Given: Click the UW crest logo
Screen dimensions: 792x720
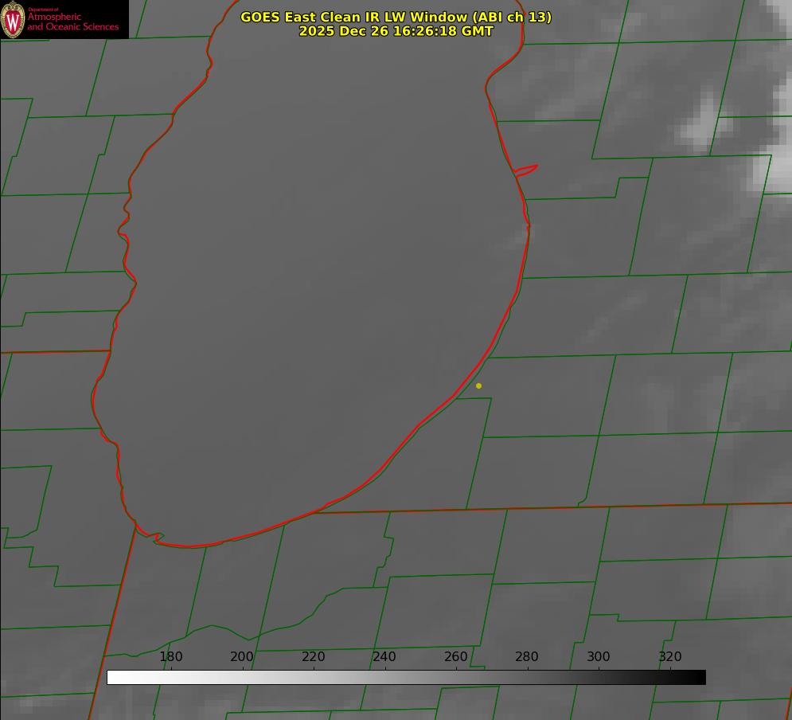Looking at the screenshot, I should click(x=13, y=19).
